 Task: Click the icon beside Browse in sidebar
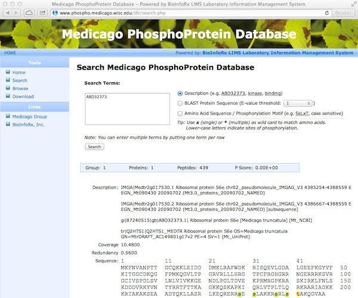[7, 89]
